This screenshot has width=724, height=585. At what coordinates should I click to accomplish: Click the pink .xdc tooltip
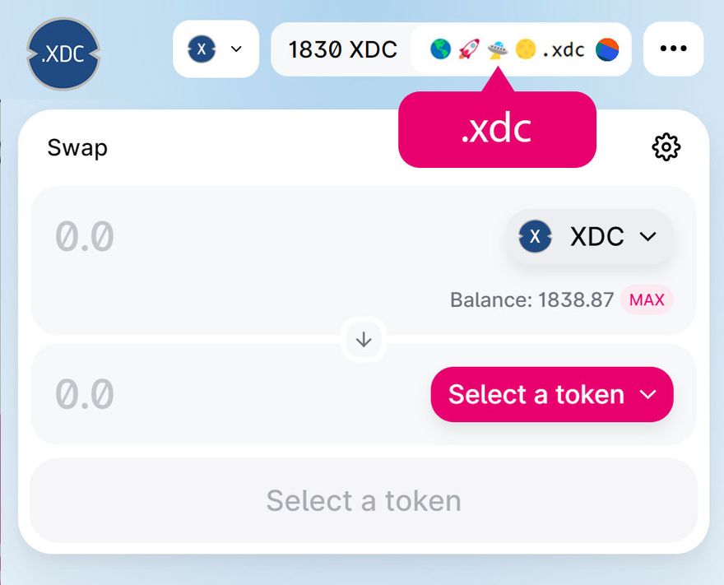pos(497,130)
